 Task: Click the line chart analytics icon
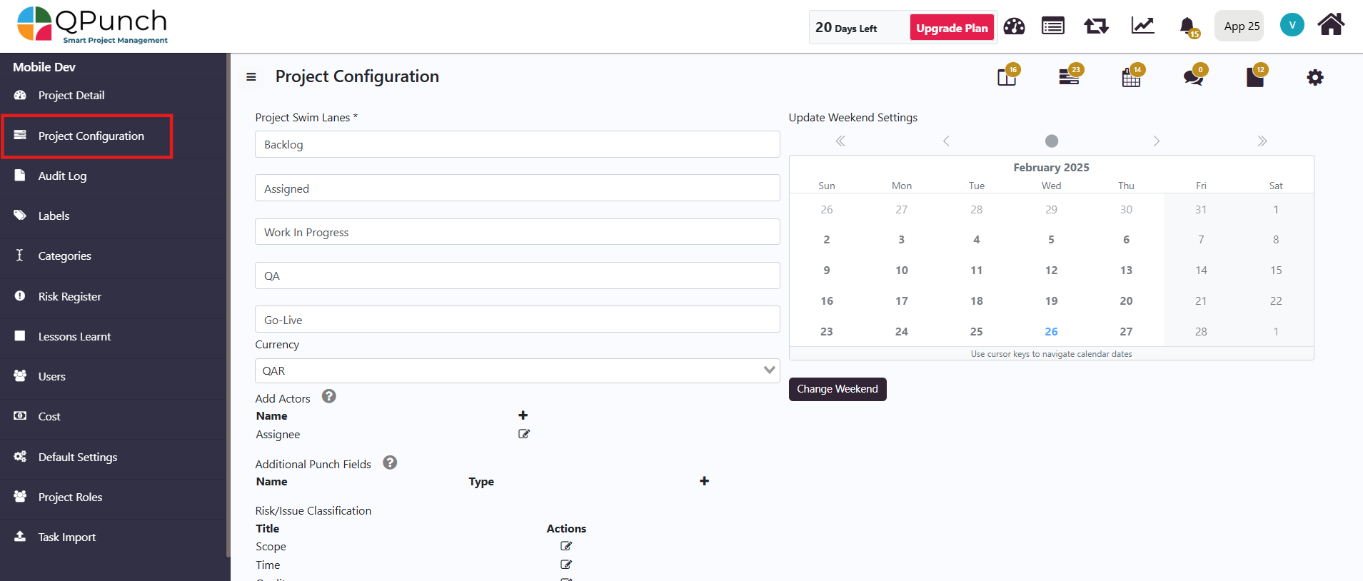point(1142,26)
